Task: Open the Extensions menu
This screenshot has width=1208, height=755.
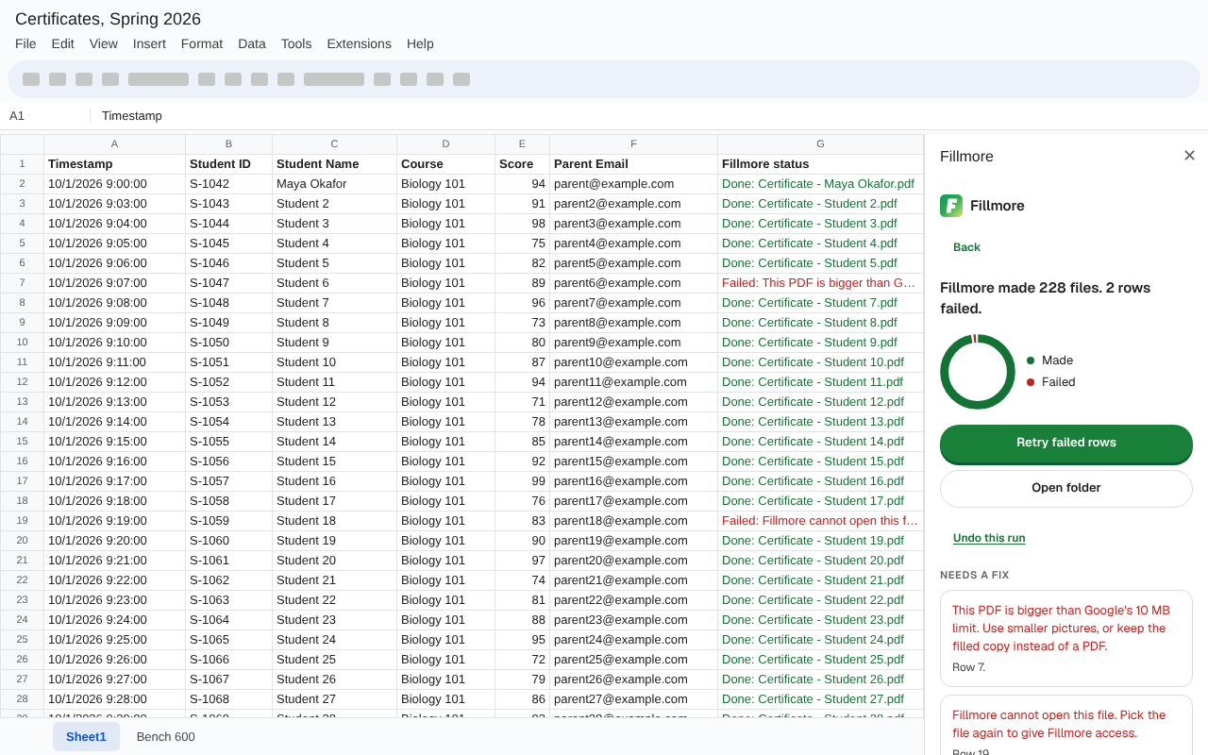Action: pyautogui.click(x=359, y=43)
